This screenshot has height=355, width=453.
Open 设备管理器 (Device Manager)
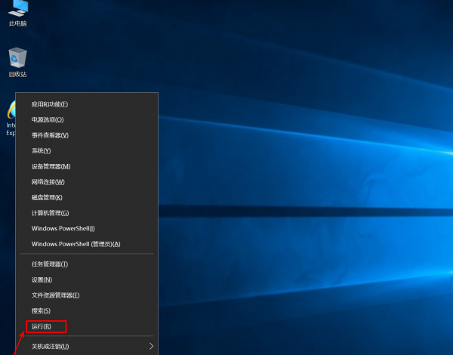51,166
